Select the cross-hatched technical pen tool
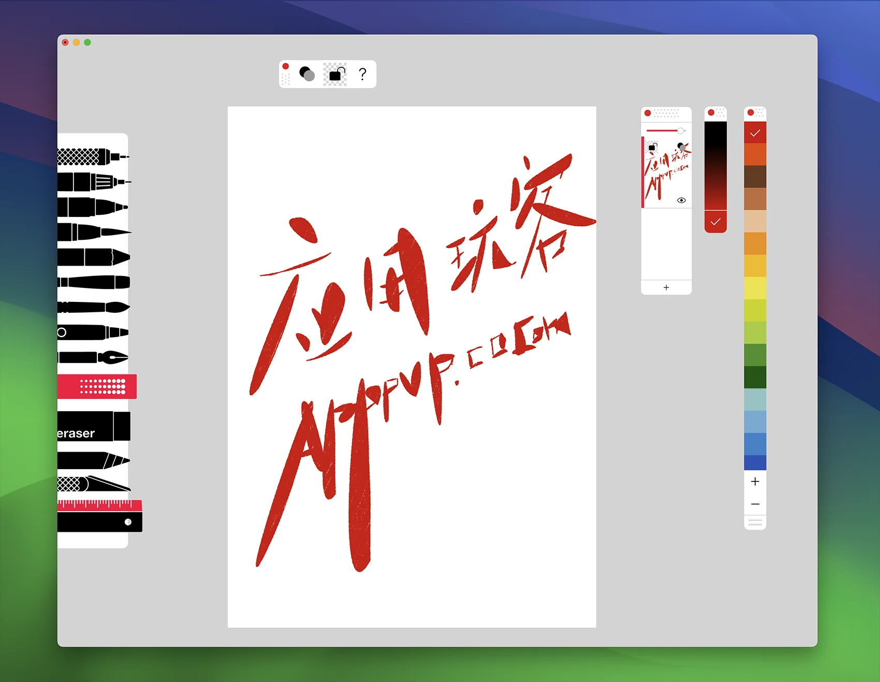 coord(93,156)
